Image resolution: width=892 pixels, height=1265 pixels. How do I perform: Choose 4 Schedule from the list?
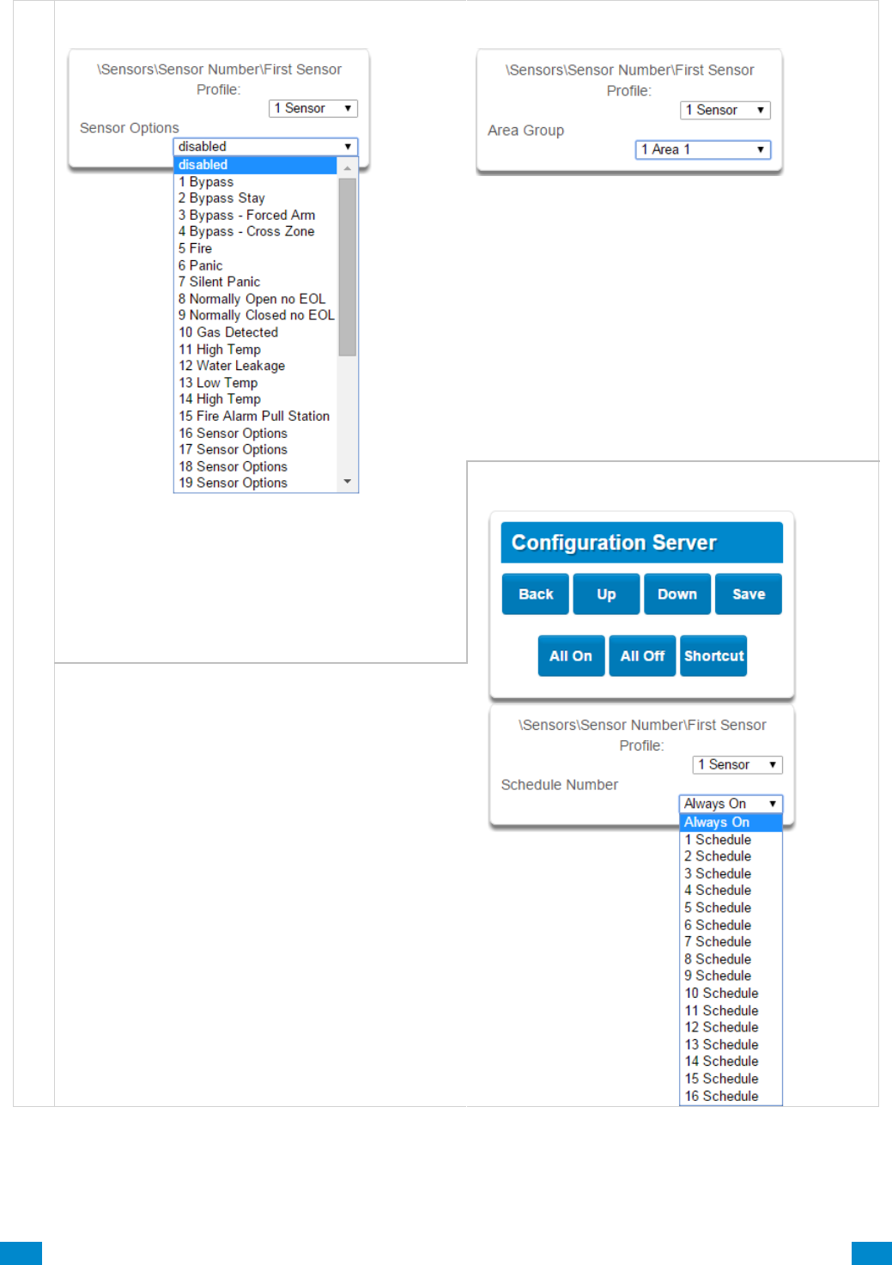(x=731, y=891)
